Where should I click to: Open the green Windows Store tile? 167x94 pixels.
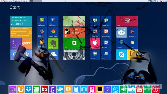pos(74,44)
